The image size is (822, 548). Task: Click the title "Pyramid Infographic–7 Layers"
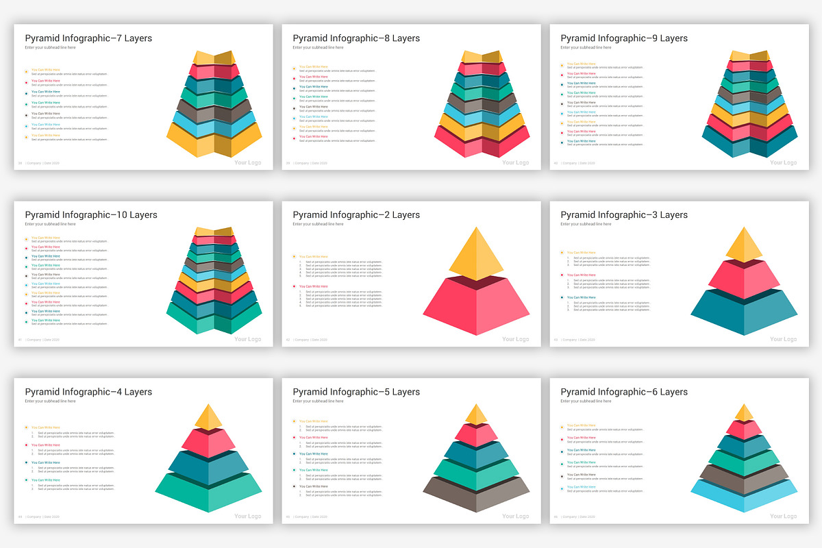pyautogui.click(x=88, y=38)
